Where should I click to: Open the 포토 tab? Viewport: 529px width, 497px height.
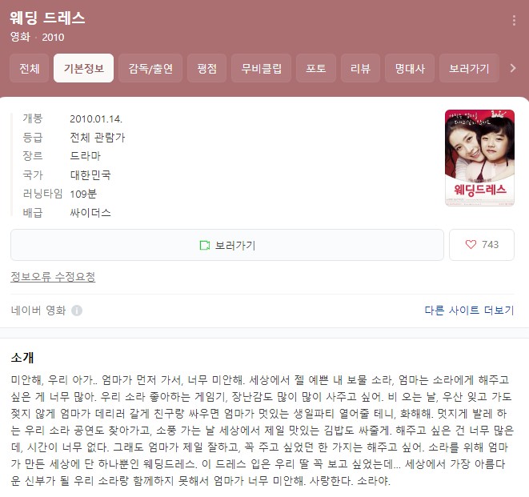(x=316, y=68)
